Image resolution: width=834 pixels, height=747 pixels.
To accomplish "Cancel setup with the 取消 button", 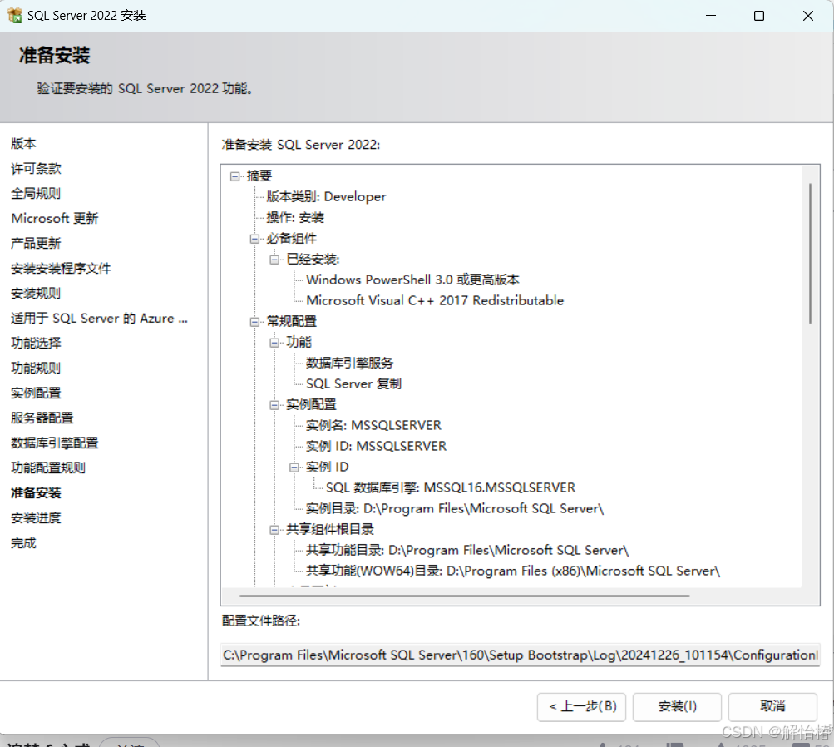I will pyautogui.click(x=772, y=706).
